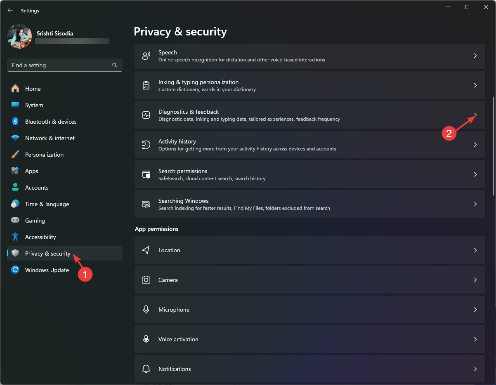
Task: Click the Activity history icon
Action: pyautogui.click(x=146, y=144)
